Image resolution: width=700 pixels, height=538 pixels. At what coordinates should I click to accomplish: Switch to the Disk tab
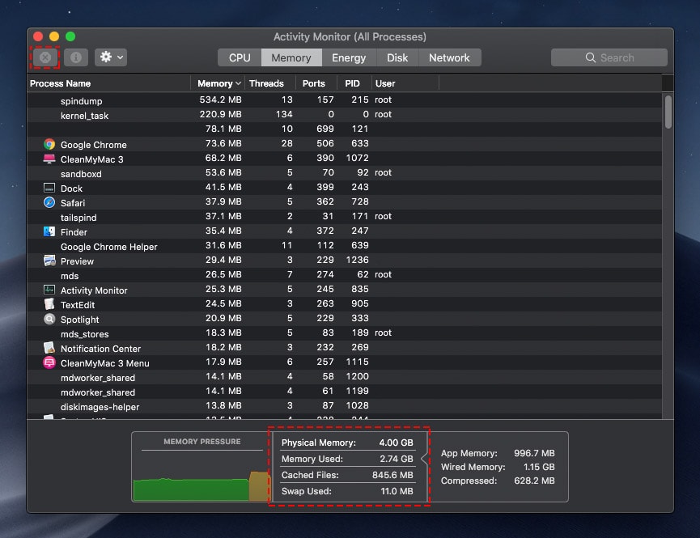click(x=397, y=57)
